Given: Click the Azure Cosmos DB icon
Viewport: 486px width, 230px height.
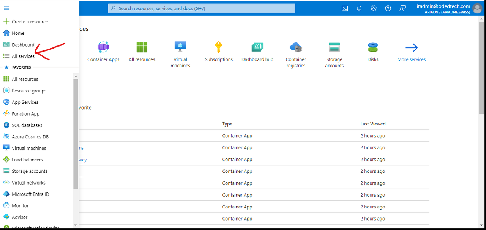Looking at the screenshot, I should point(6,136).
